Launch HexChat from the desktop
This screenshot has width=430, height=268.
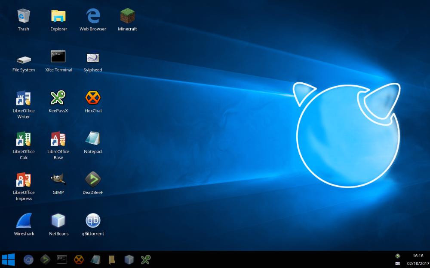[x=93, y=98]
